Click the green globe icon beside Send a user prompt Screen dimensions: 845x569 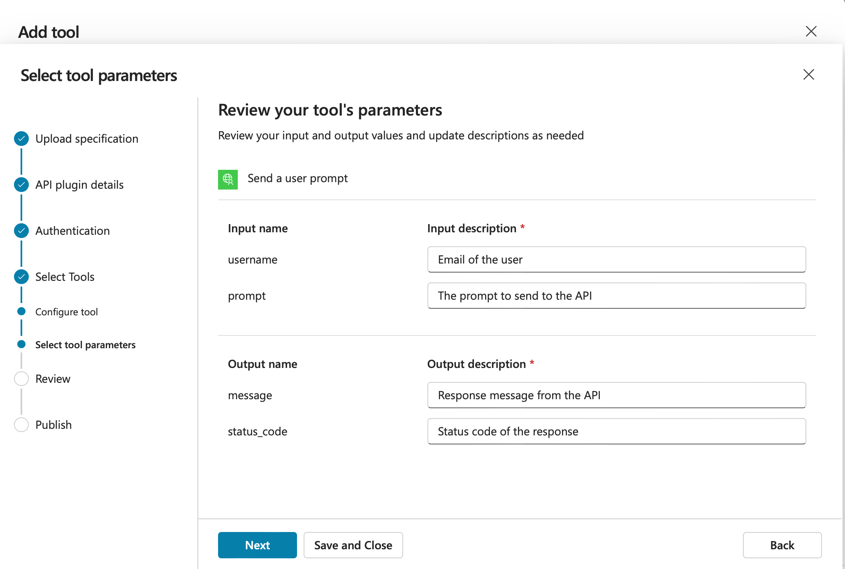coord(228,179)
